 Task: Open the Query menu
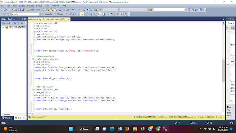pyautogui.click(x=22, y=5)
